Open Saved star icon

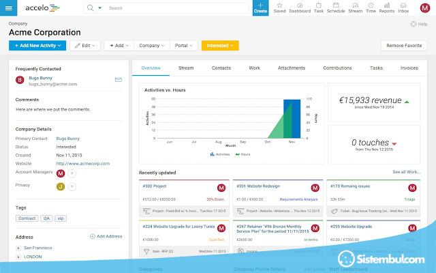tap(279, 8)
